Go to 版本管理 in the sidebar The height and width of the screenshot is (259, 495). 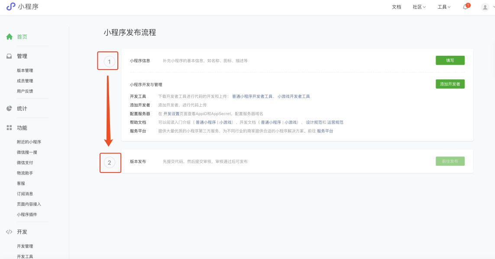point(25,70)
